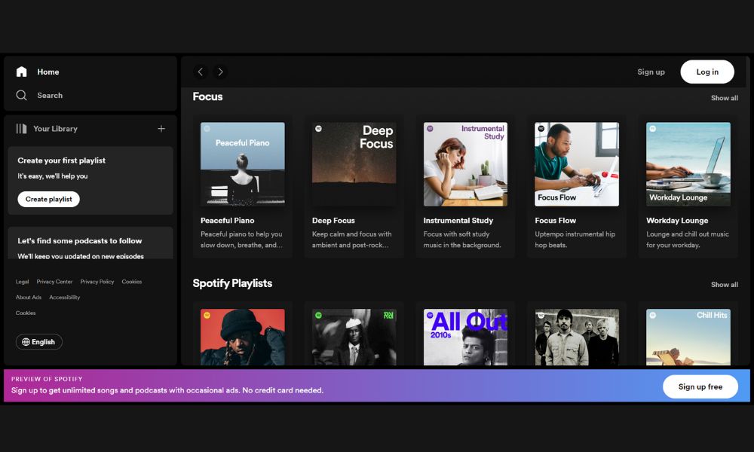Click the Home icon in sidebar

tap(21, 72)
